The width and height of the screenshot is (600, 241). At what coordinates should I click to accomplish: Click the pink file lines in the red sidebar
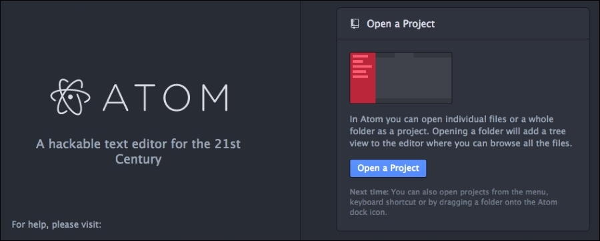pos(361,67)
